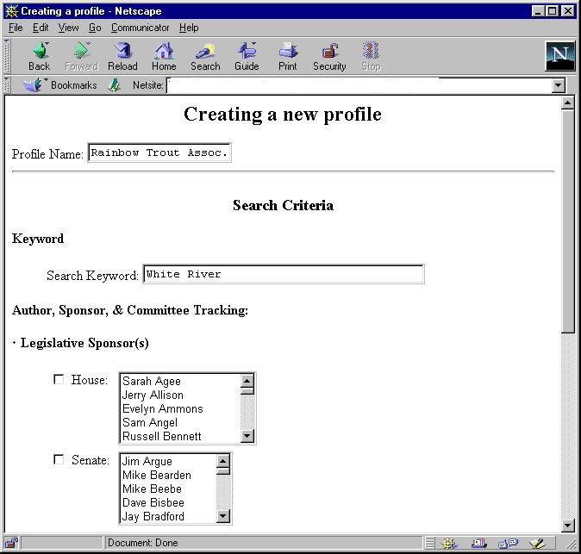Click page scrollbar down arrow
Screen dimensions: 581x554
568,525
